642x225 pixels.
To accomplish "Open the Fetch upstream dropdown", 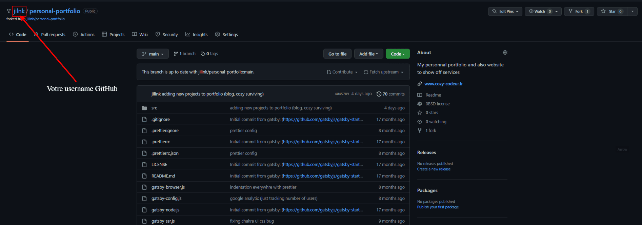I will coord(383,72).
